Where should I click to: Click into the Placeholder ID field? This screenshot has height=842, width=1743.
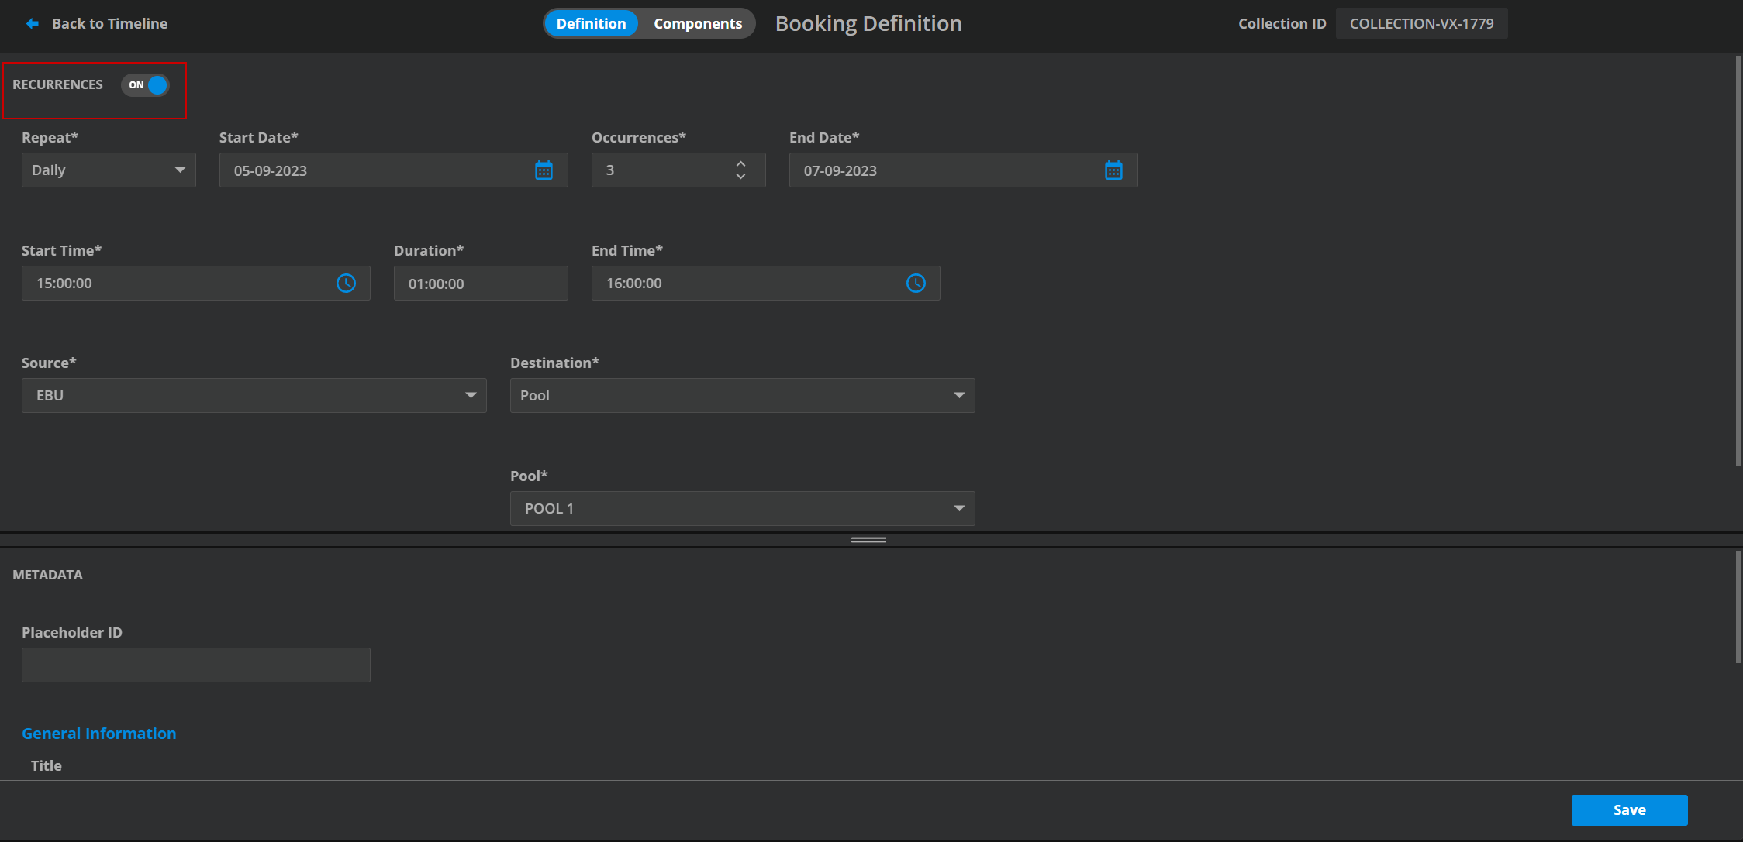pyautogui.click(x=195, y=665)
